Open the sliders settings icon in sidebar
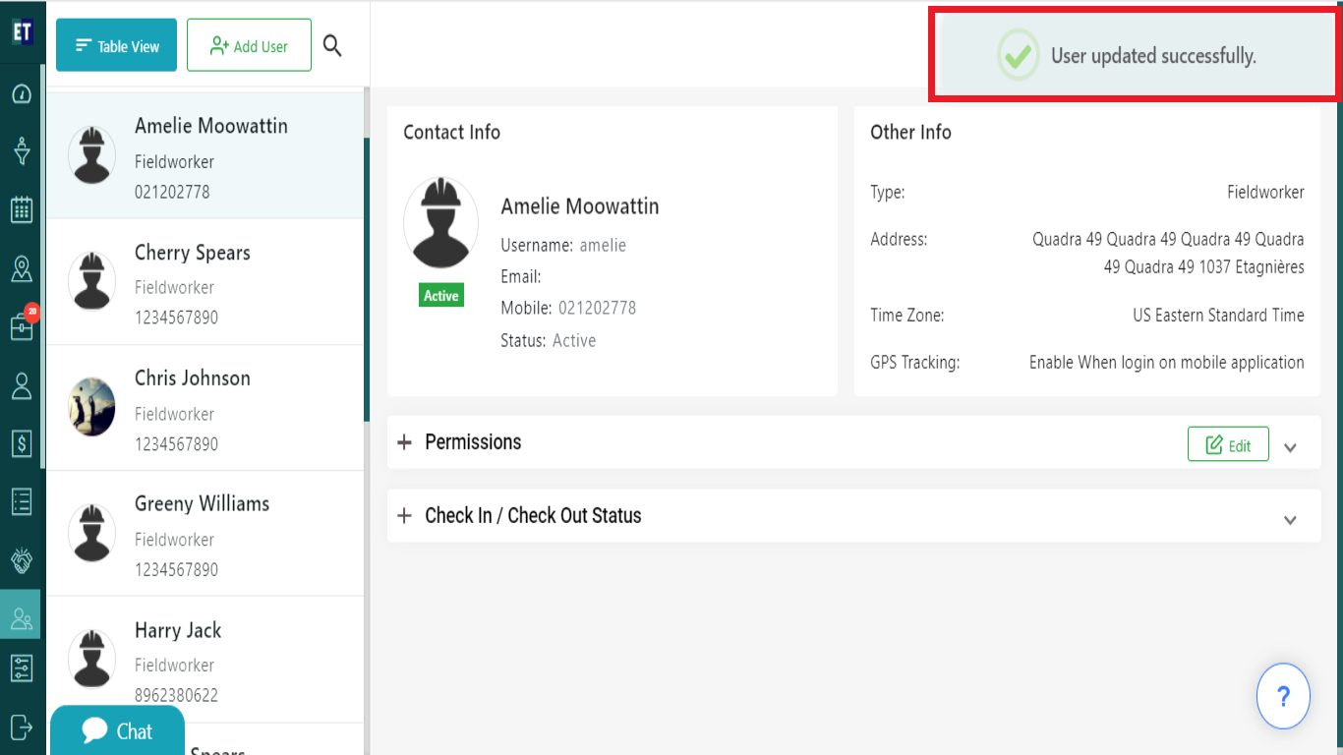The height and width of the screenshot is (755, 1343). click(22, 668)
